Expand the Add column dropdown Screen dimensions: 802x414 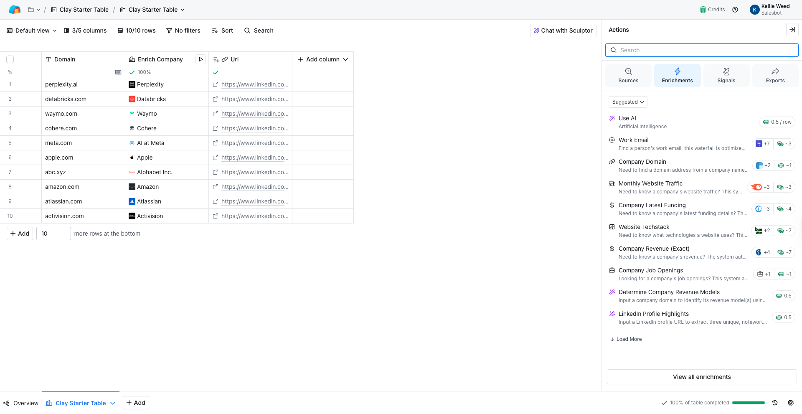click(x=322, y=59)
